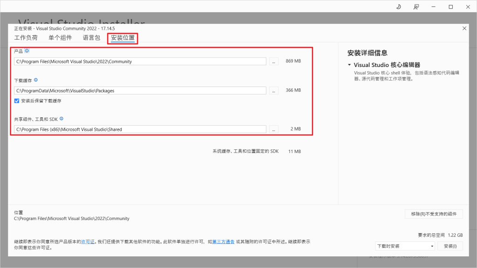
Task: Minimize the Visual Studio Installer window
Action: coord(434,7)
